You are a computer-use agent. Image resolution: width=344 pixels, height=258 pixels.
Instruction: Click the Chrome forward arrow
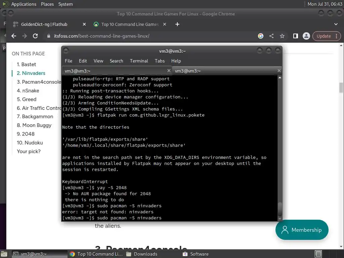[x=25, y=36]
